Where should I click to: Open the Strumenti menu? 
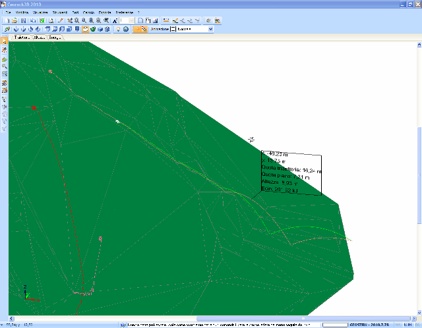click(x=60, y=13)
